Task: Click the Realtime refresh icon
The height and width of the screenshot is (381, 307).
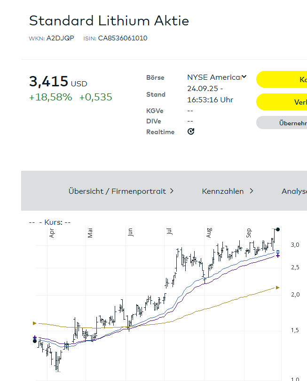Action: [191, 132]
